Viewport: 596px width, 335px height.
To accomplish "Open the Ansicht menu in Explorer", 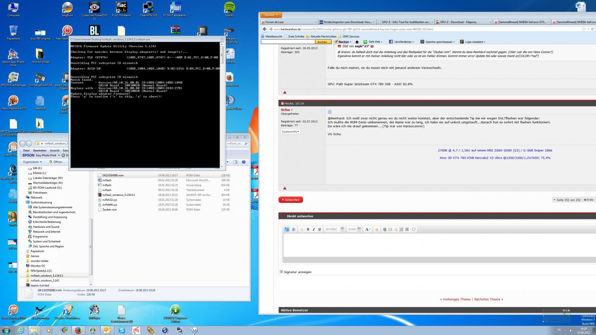I will [x=54, y=151].
